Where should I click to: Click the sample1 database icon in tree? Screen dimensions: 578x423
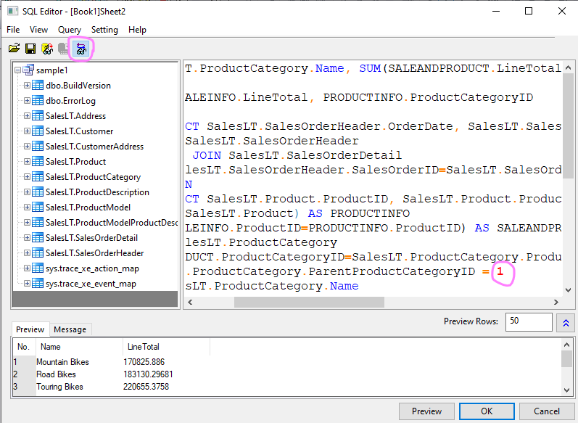click(29, 70)
